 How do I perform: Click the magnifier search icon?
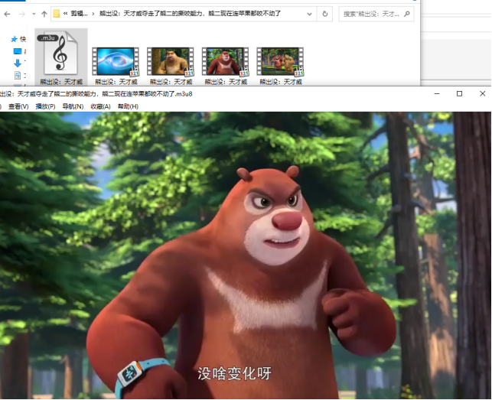coord(407,14)
